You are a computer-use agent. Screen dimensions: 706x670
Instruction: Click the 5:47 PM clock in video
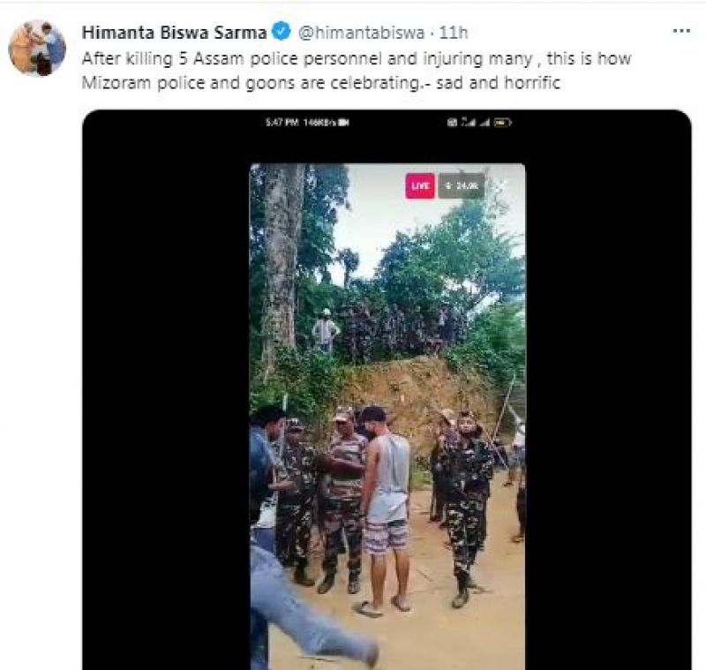282,123
